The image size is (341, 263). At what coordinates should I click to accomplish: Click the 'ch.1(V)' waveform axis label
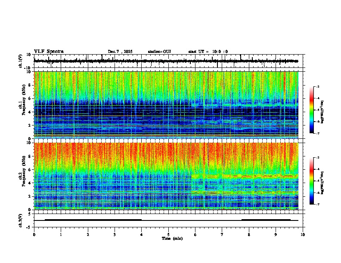21,61
